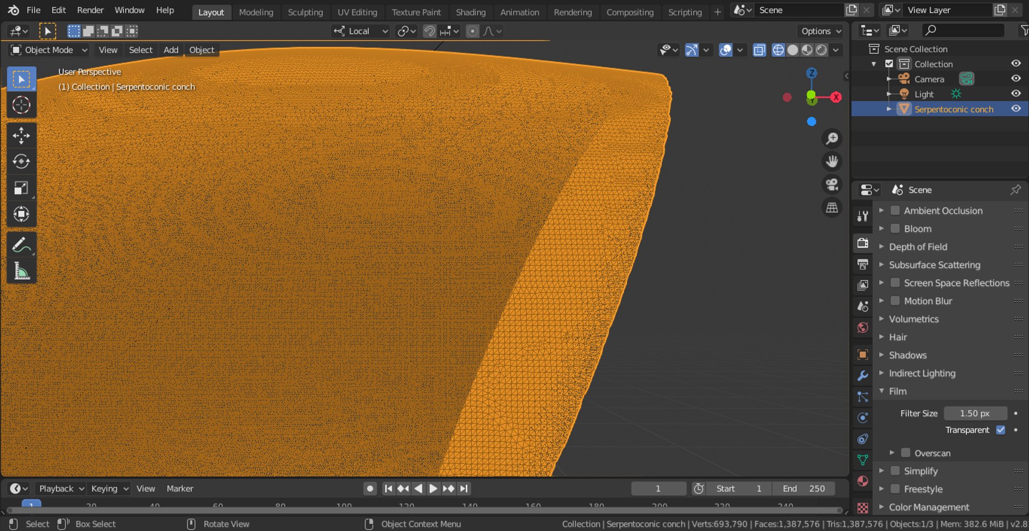The image size is (1029, 531).
Task: Click the Filter Size value field
Action: tap(975, 413)
